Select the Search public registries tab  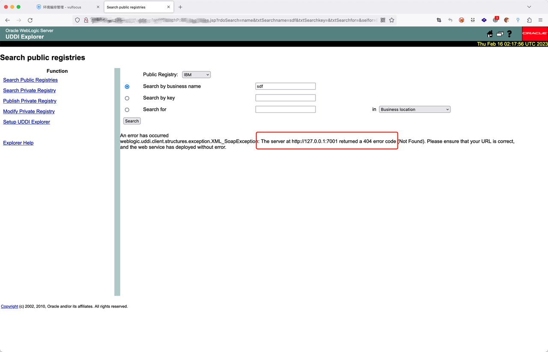pyautogui.click(x=138, y=7)
